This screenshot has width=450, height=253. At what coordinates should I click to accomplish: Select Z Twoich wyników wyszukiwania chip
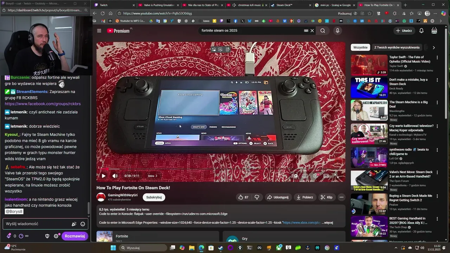(397, 47)
